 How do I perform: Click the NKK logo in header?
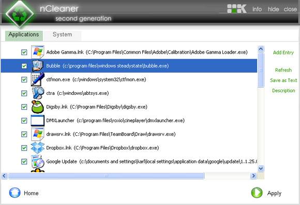pos(237,9)
